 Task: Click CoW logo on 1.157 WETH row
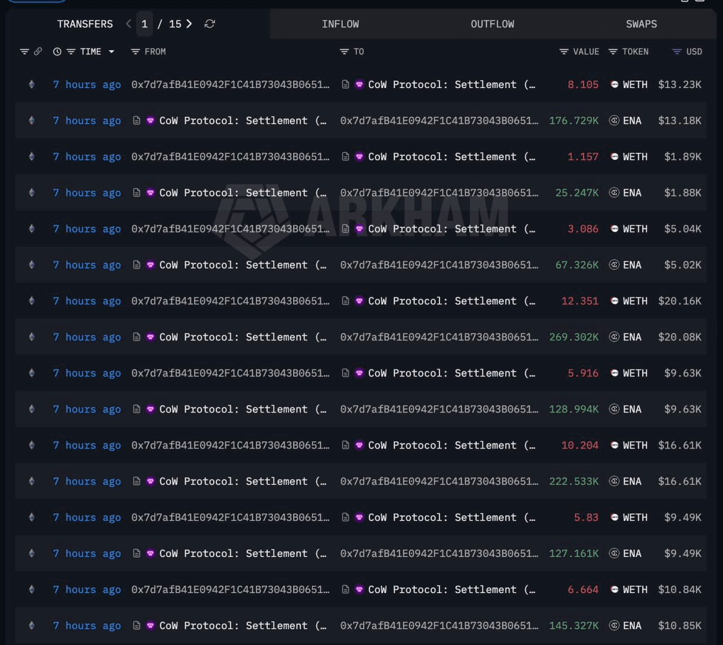click(x=359, y=156)
